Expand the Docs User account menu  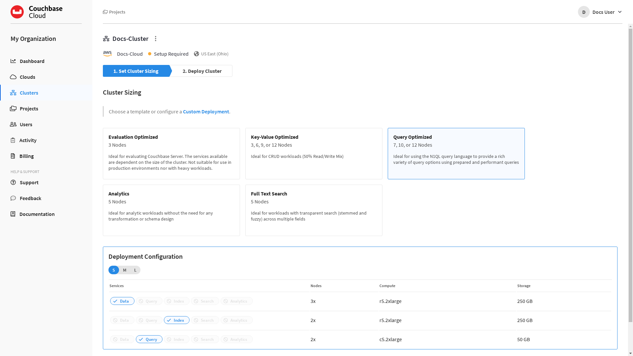pos(619,12)
